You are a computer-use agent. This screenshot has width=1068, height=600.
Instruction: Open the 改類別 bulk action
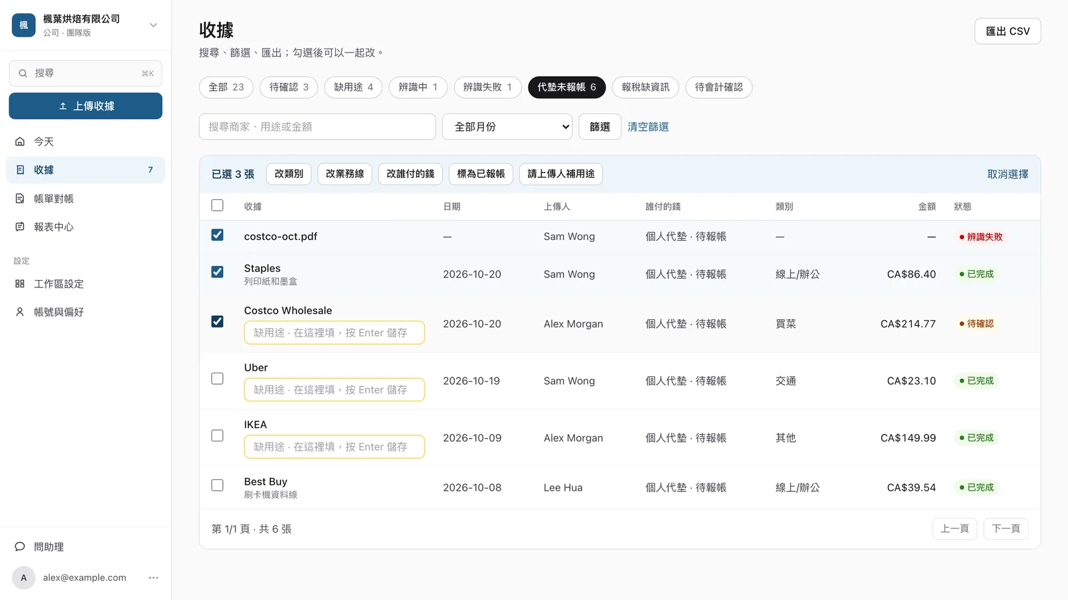pos(289,174)
